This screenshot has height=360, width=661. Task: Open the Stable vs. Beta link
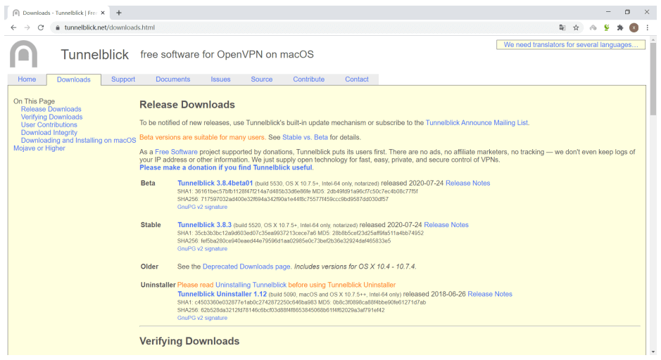[x=305, y=137]
